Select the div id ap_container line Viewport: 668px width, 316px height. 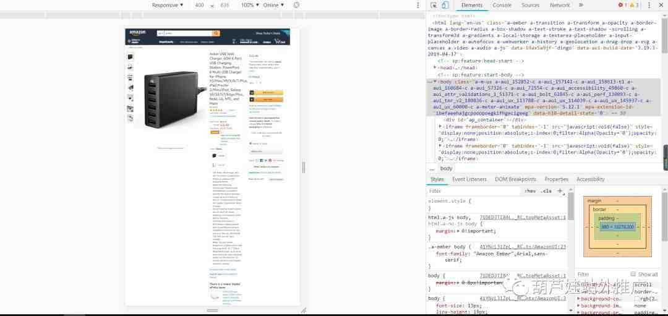pos(485,120)
